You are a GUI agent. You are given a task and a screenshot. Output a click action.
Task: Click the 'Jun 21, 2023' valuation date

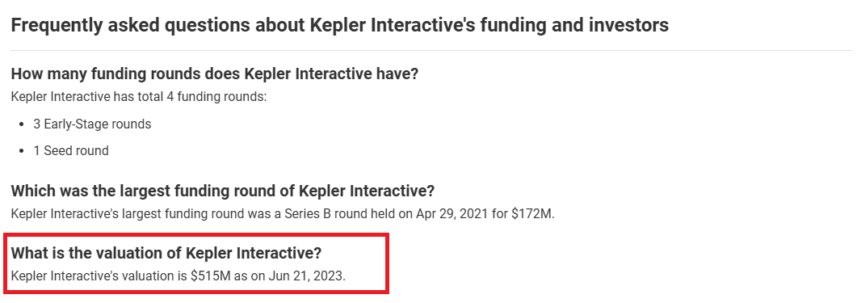(x=306, y=276)
